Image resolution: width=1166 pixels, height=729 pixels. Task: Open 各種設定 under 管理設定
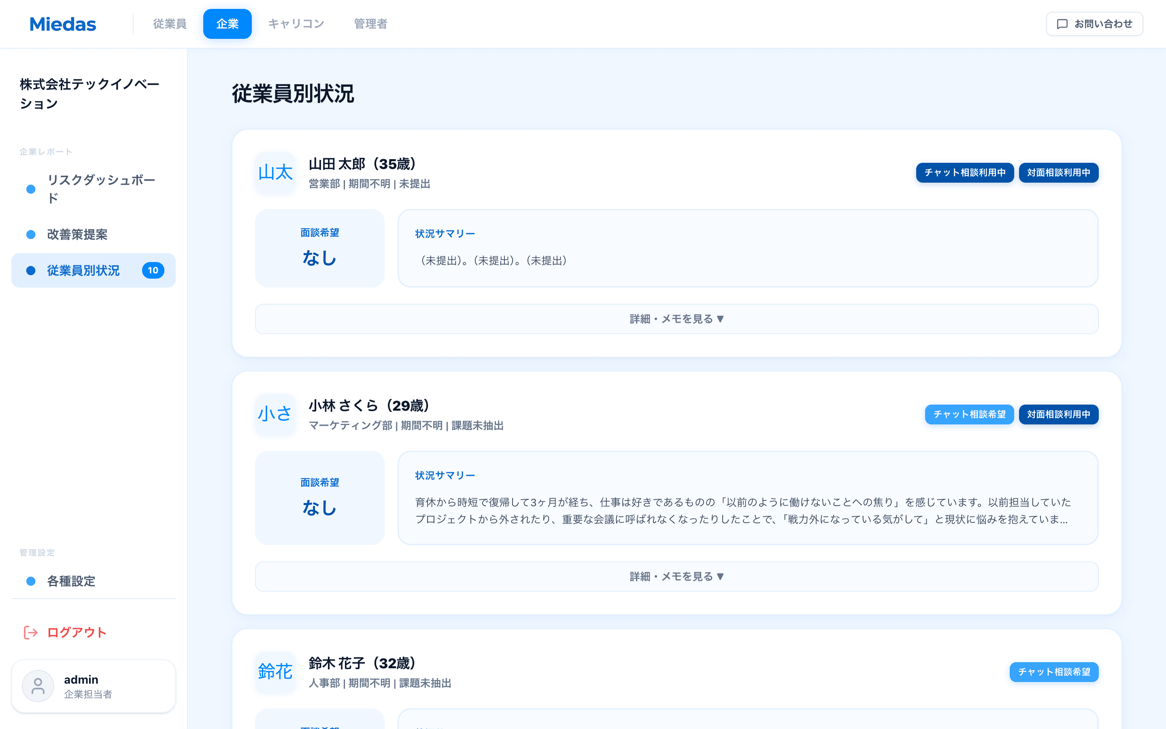[71, 582]
